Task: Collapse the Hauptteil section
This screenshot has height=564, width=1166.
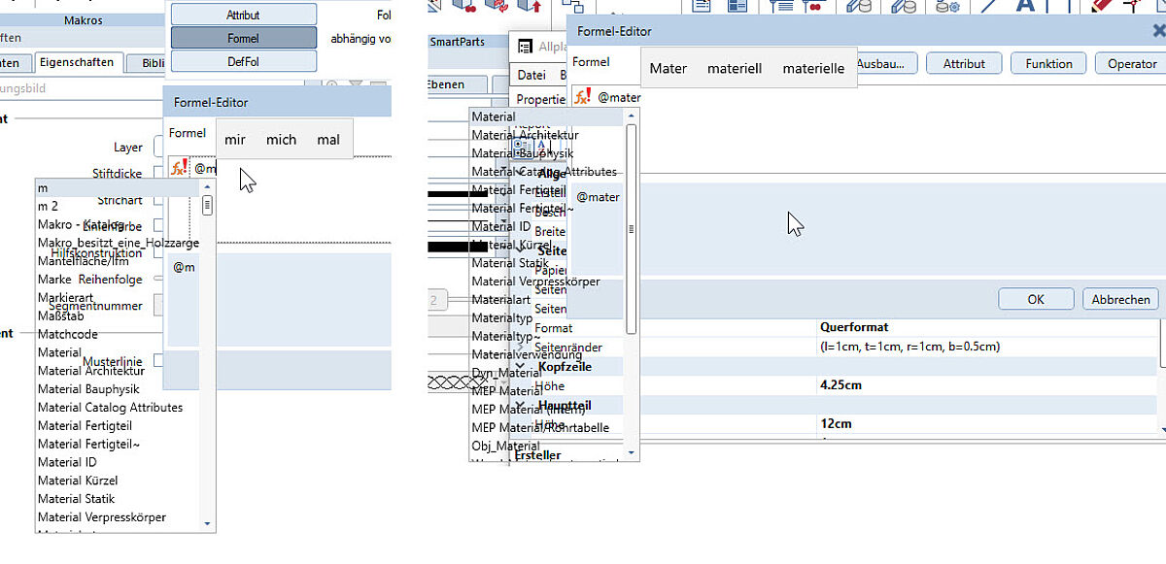Action: tap(521, 405)
